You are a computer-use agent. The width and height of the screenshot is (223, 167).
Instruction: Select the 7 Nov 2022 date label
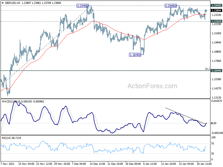click(8, 164)
